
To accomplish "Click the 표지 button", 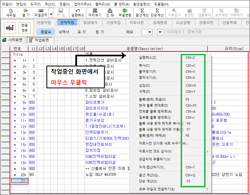I will (82, 32).
